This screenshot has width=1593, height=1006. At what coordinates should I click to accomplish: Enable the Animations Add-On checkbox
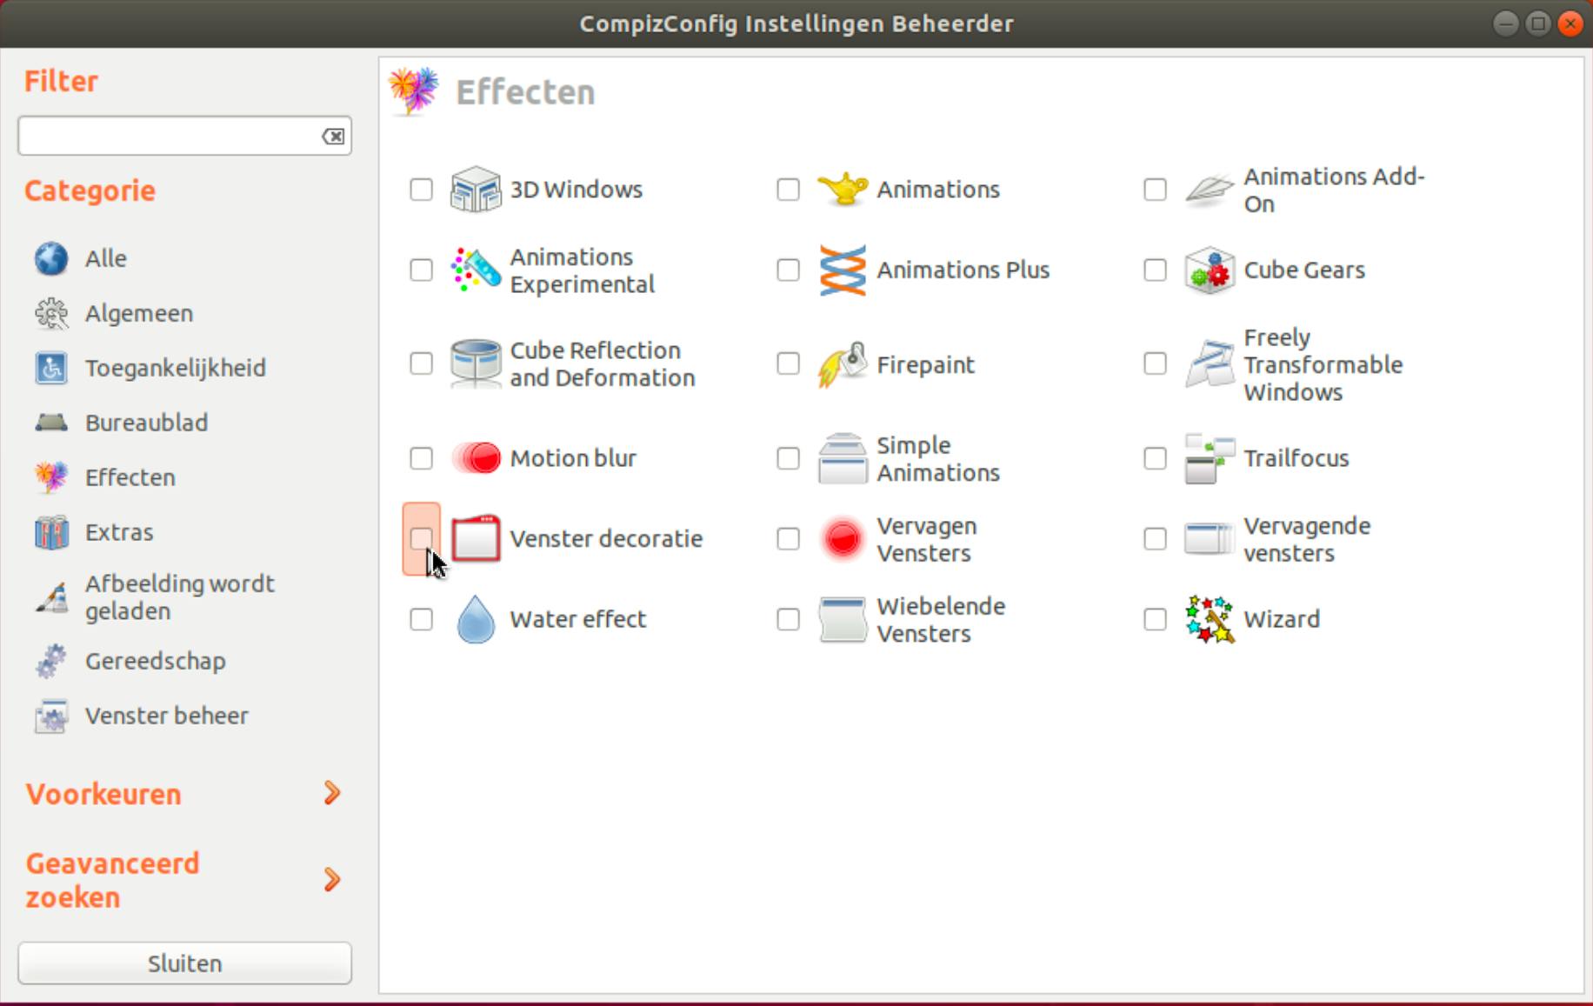(x=1155, y=190)
